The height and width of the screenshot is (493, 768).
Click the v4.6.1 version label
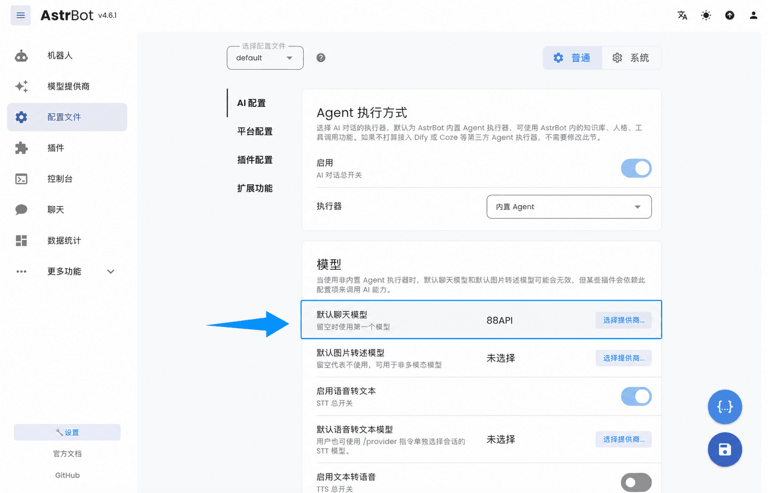point(107,15)
